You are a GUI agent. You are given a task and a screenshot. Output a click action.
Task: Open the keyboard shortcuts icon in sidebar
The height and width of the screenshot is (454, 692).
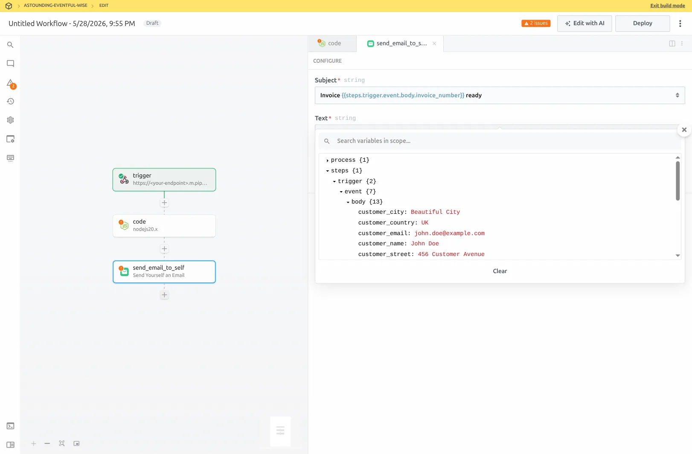(10, 158)
